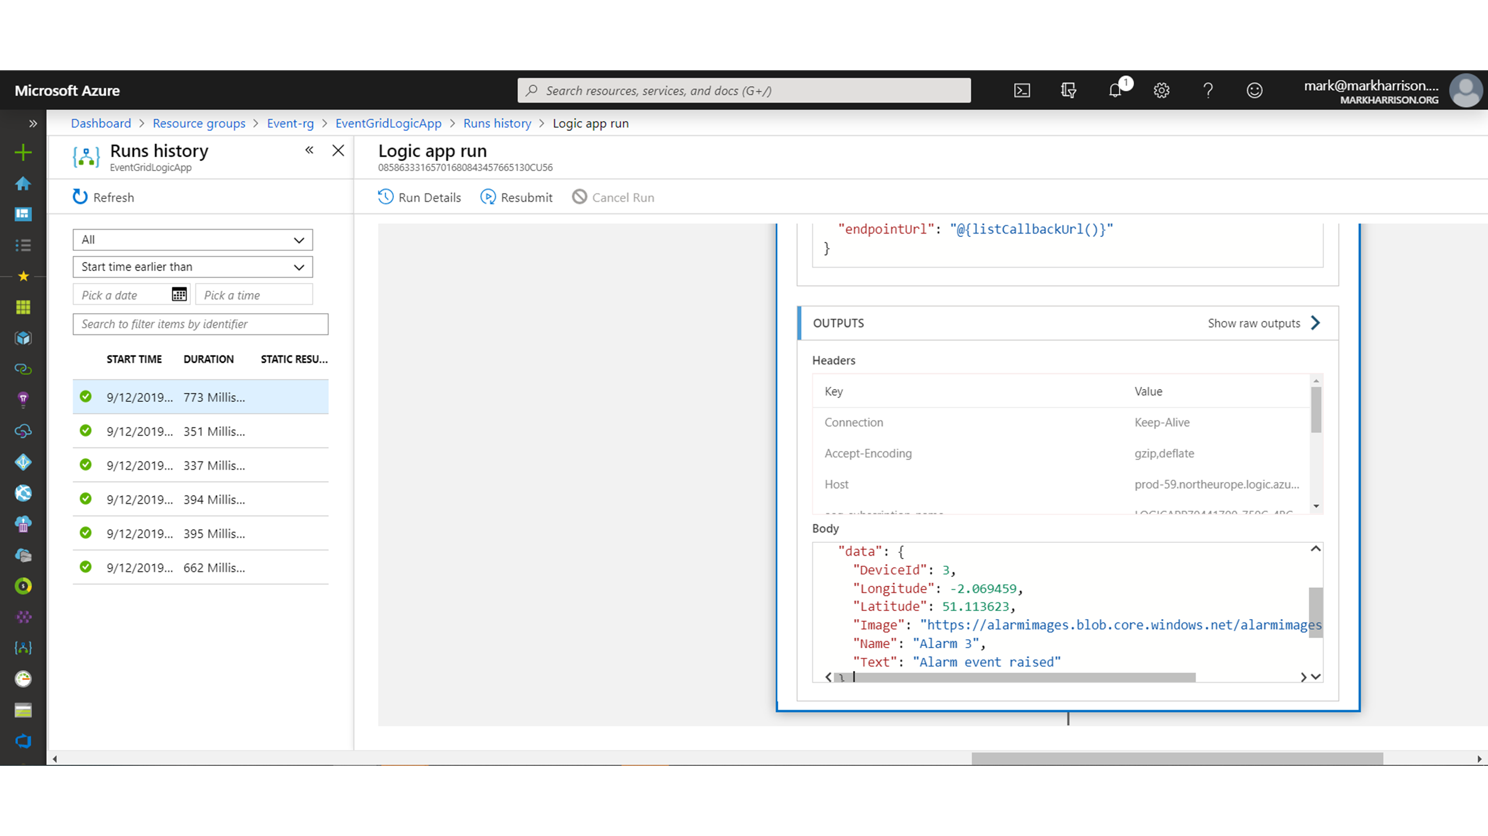Click the Help question mark icon
This screenshot has width=1488, height=836.
[x=1208, y=91]
